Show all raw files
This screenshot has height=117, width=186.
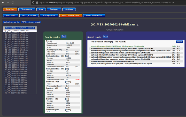(x=31, y=28)
